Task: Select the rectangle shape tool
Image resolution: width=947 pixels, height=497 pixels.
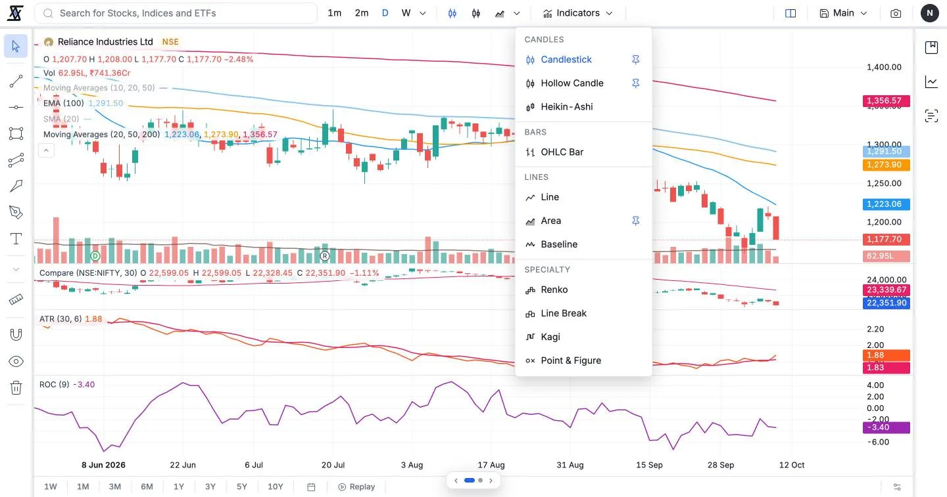Action: coord(16,133)
